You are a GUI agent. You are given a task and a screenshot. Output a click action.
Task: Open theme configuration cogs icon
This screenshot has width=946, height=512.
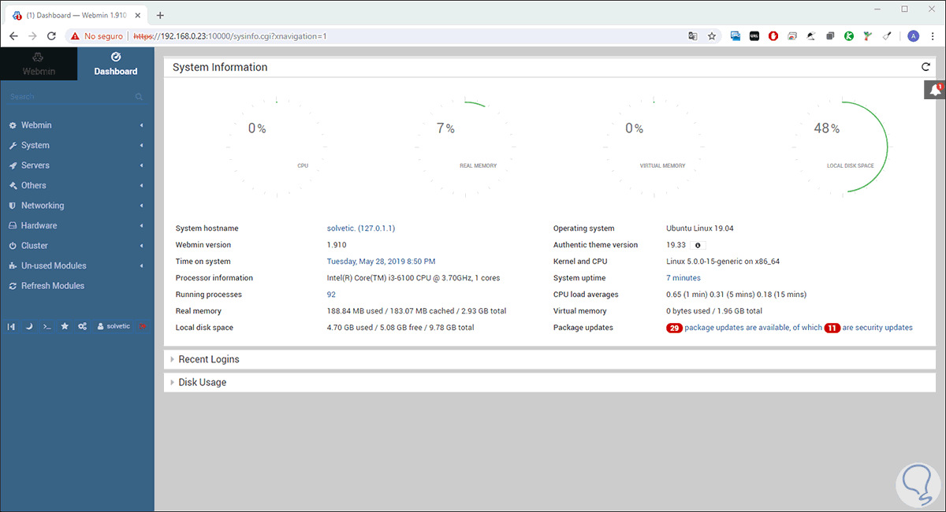pos(82,326)
